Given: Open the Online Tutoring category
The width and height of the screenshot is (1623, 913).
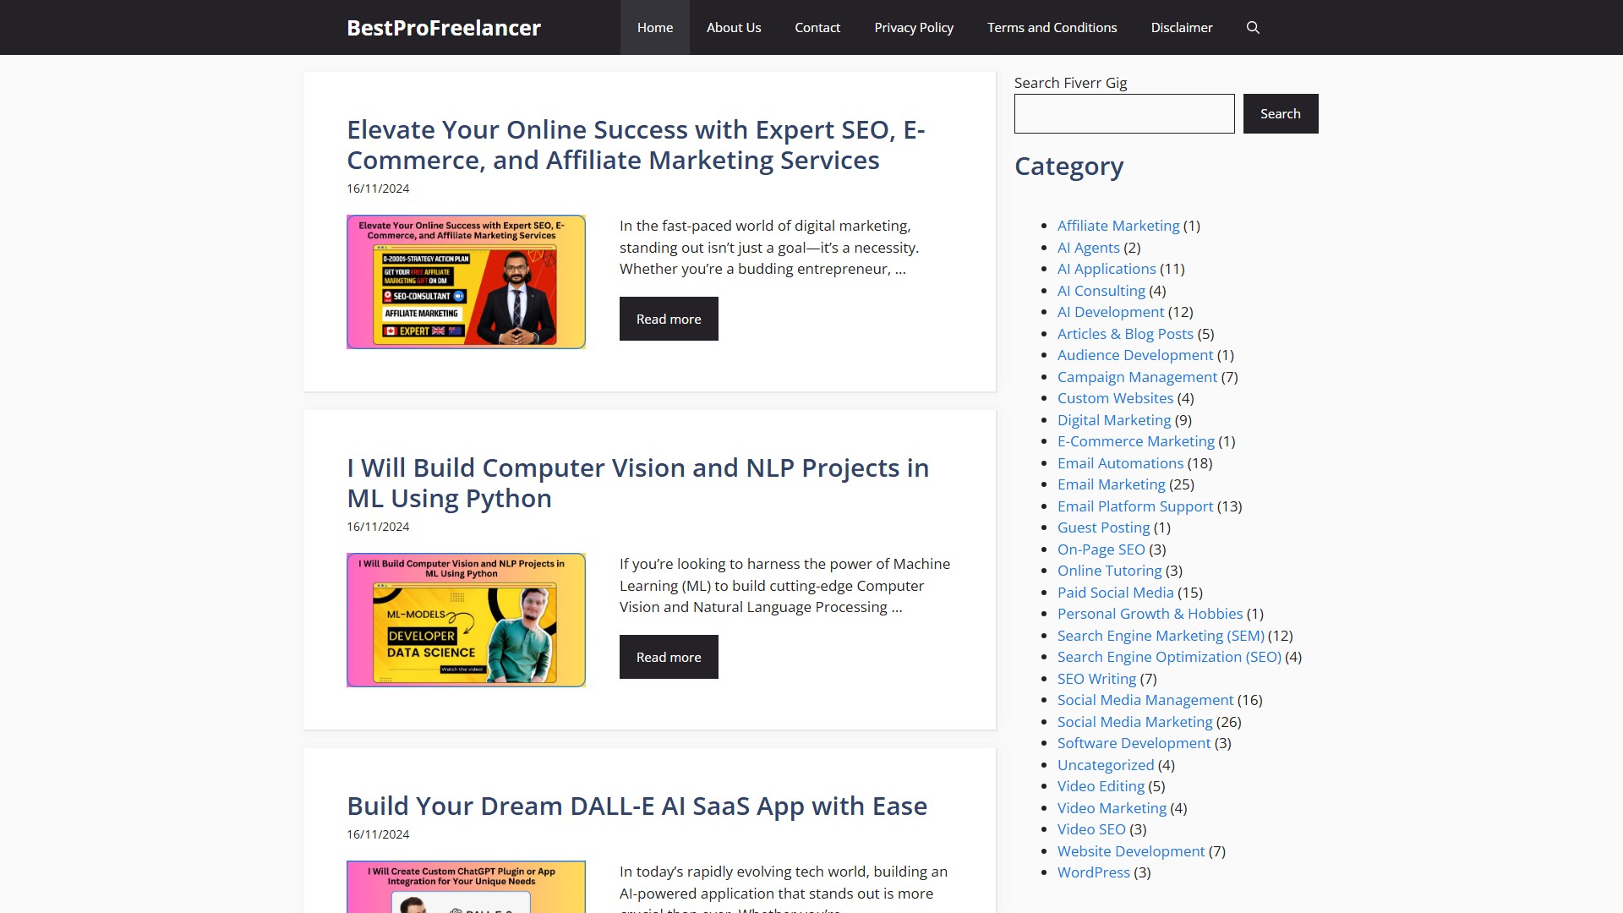Looking at the screenshot, I should click(1110, 571).
